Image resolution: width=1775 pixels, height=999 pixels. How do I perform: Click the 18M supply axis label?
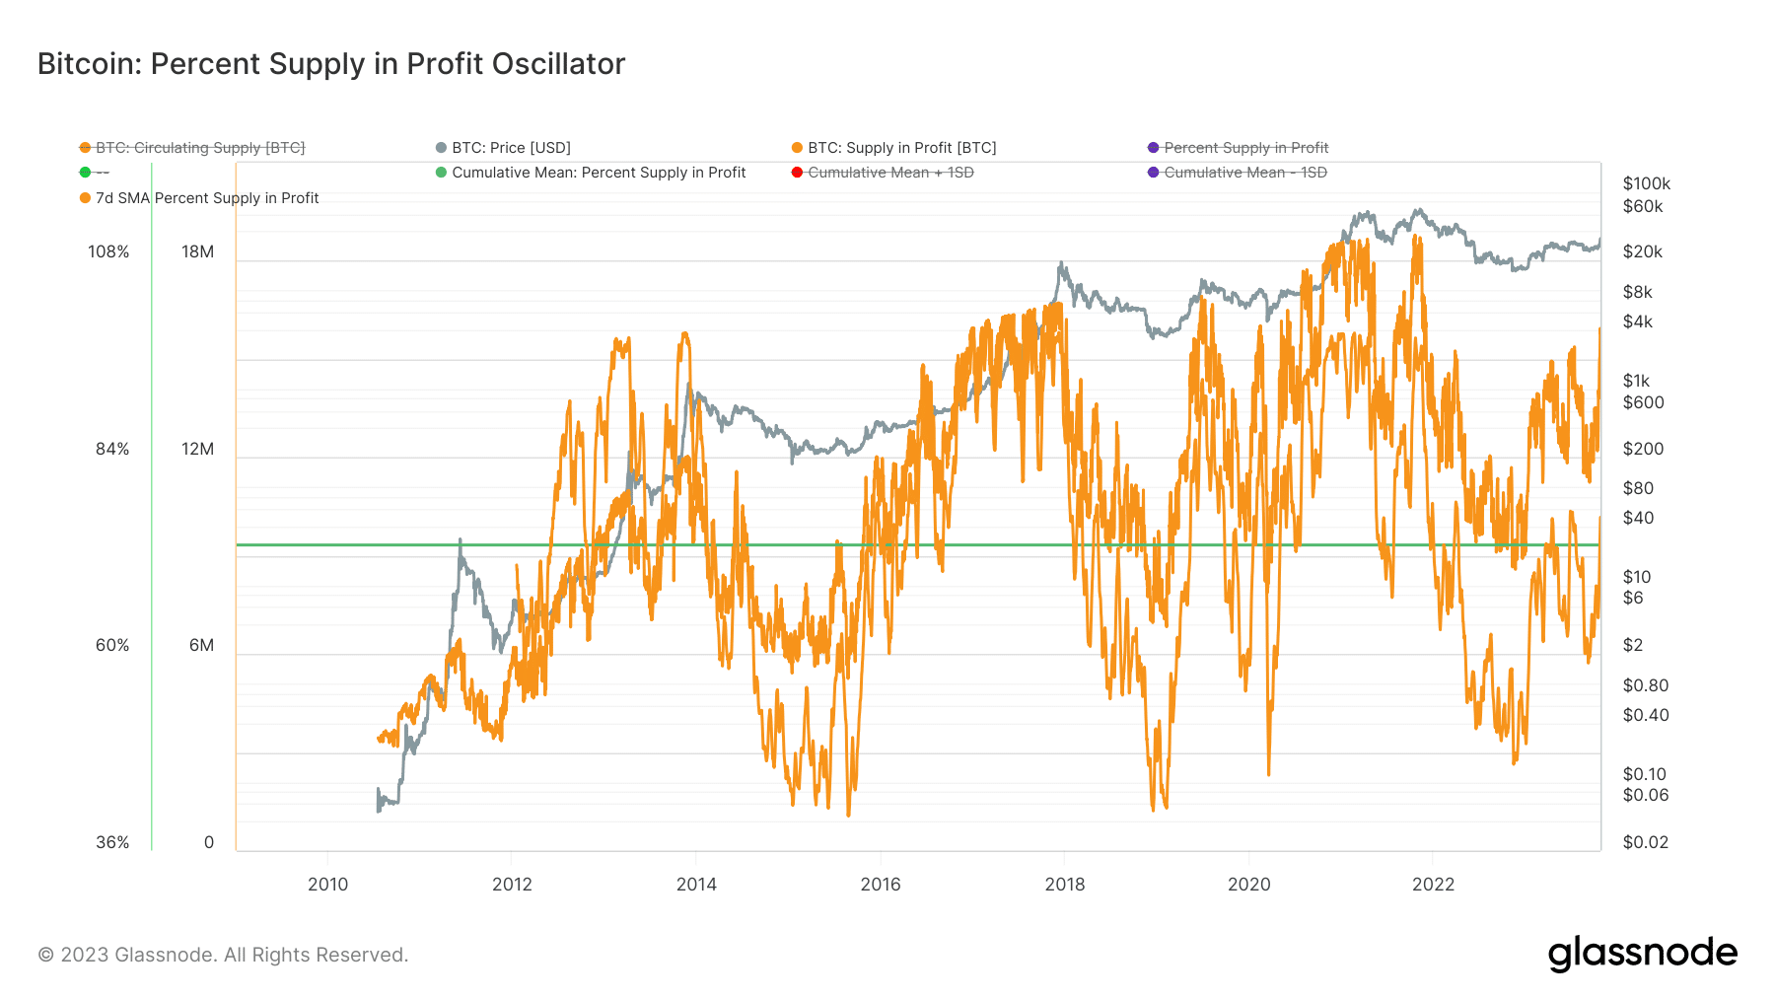(197, 252)
